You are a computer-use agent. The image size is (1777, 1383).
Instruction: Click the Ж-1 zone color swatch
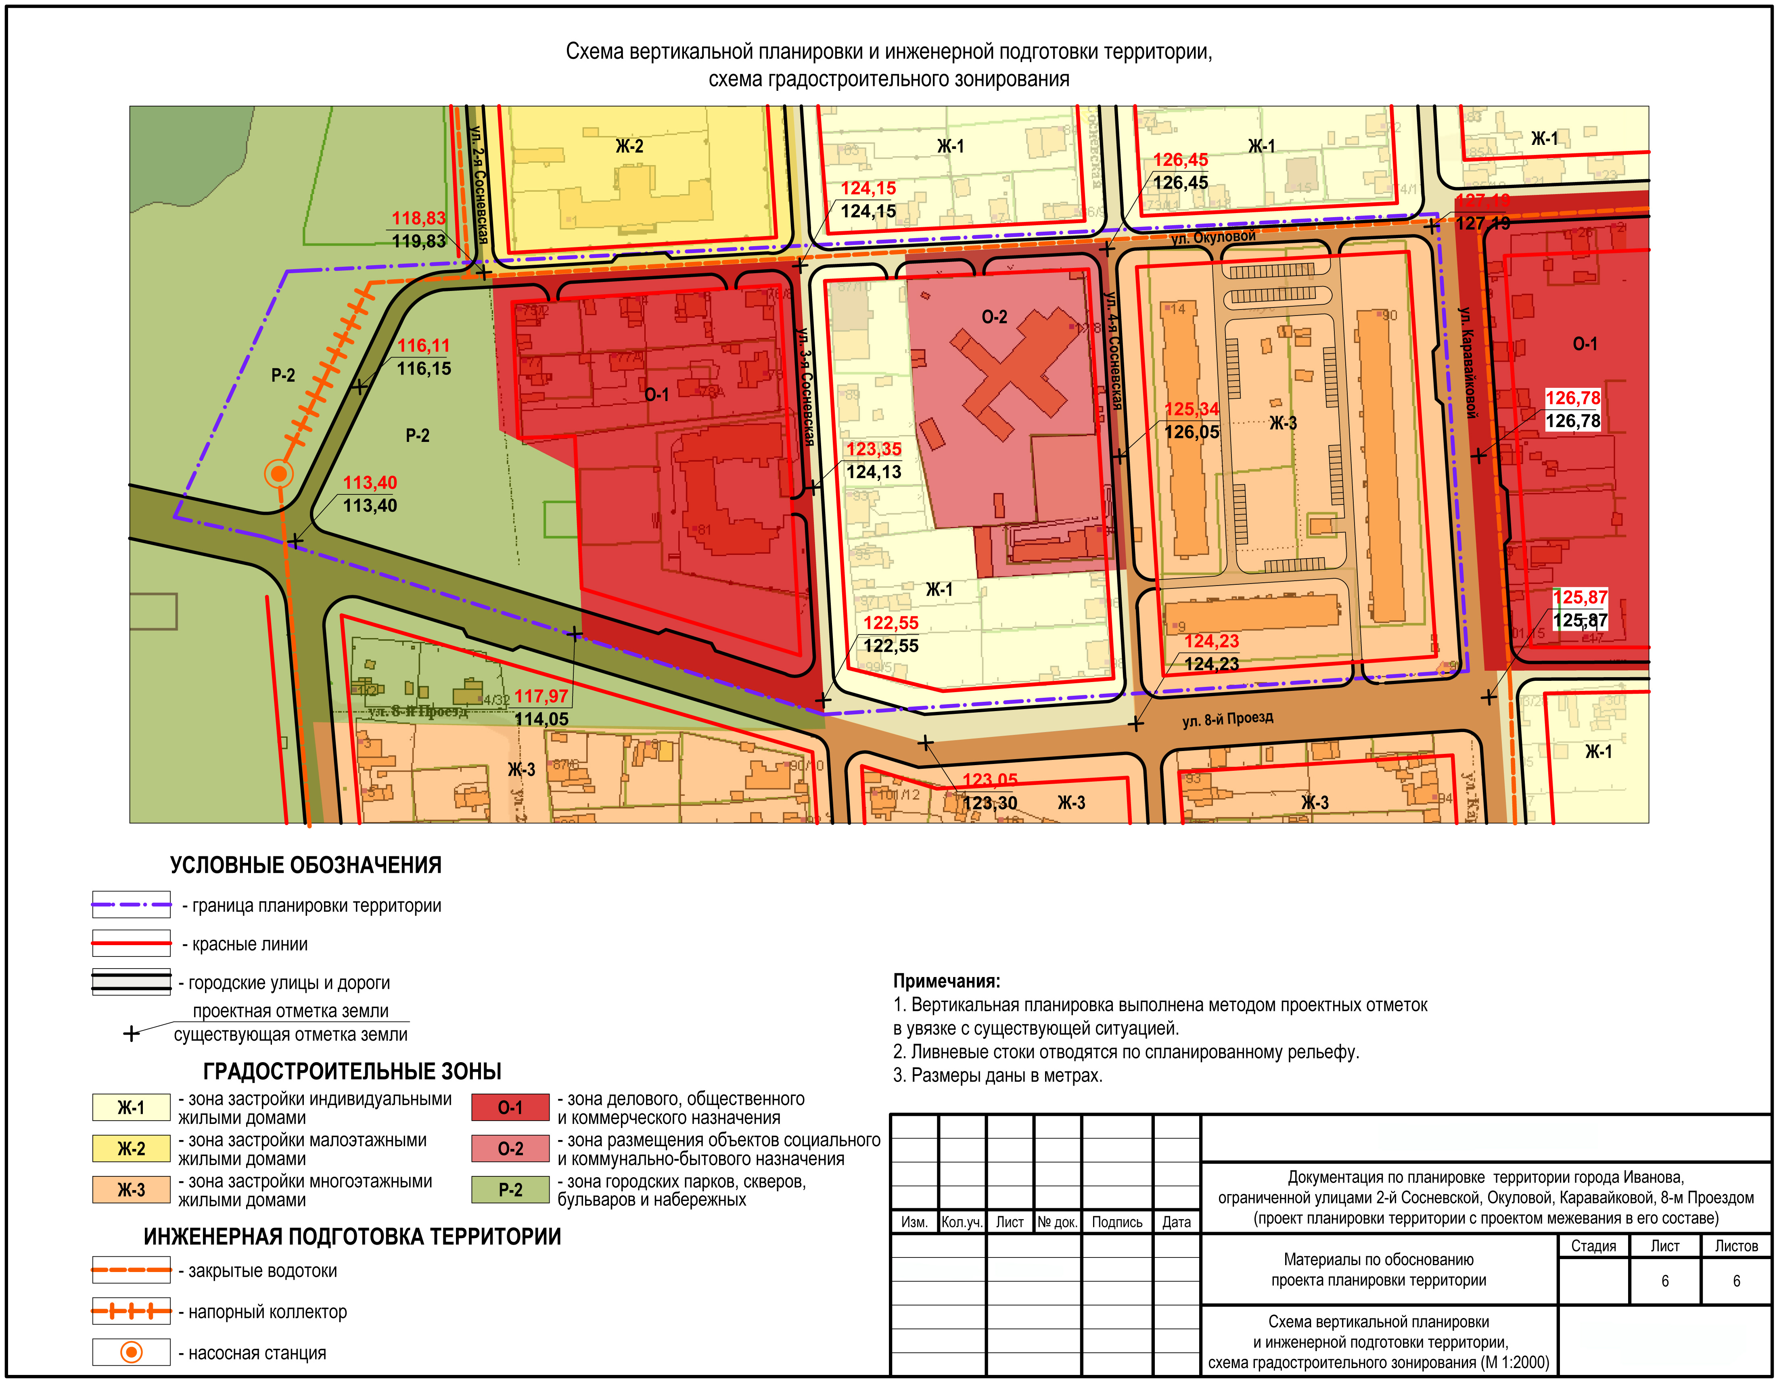pyautogui.click(x=131, y=1107)
